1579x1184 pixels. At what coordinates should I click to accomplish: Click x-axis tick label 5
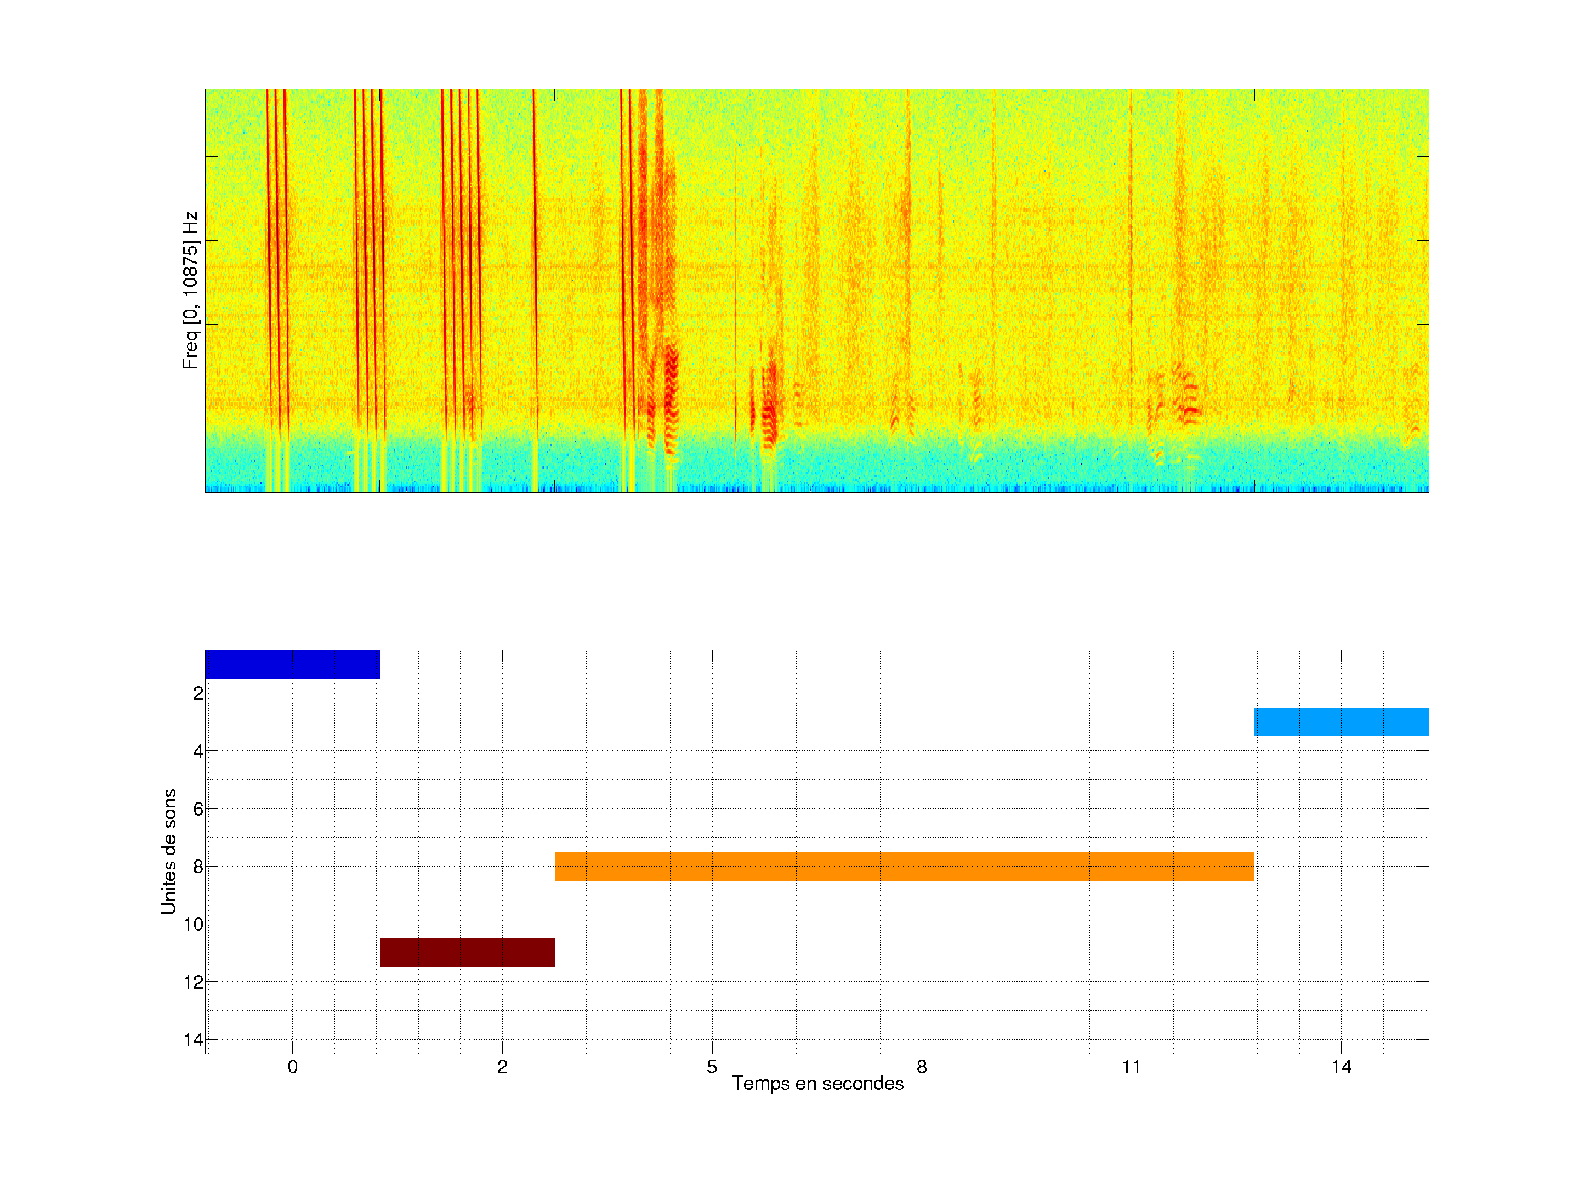712,1067
